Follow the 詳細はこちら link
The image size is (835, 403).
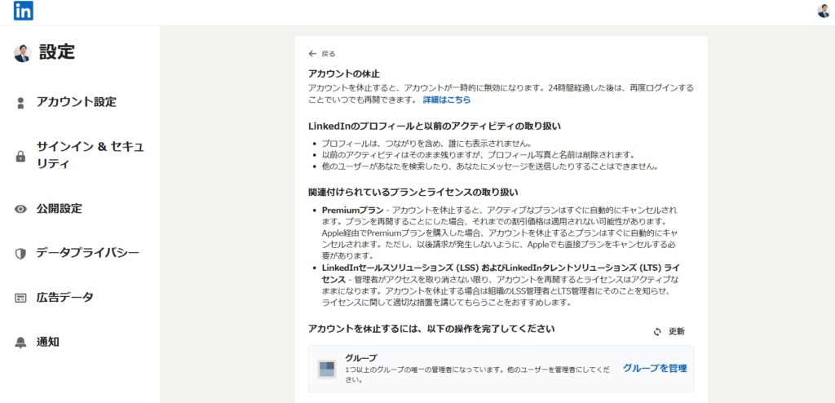tap(446, 100)
